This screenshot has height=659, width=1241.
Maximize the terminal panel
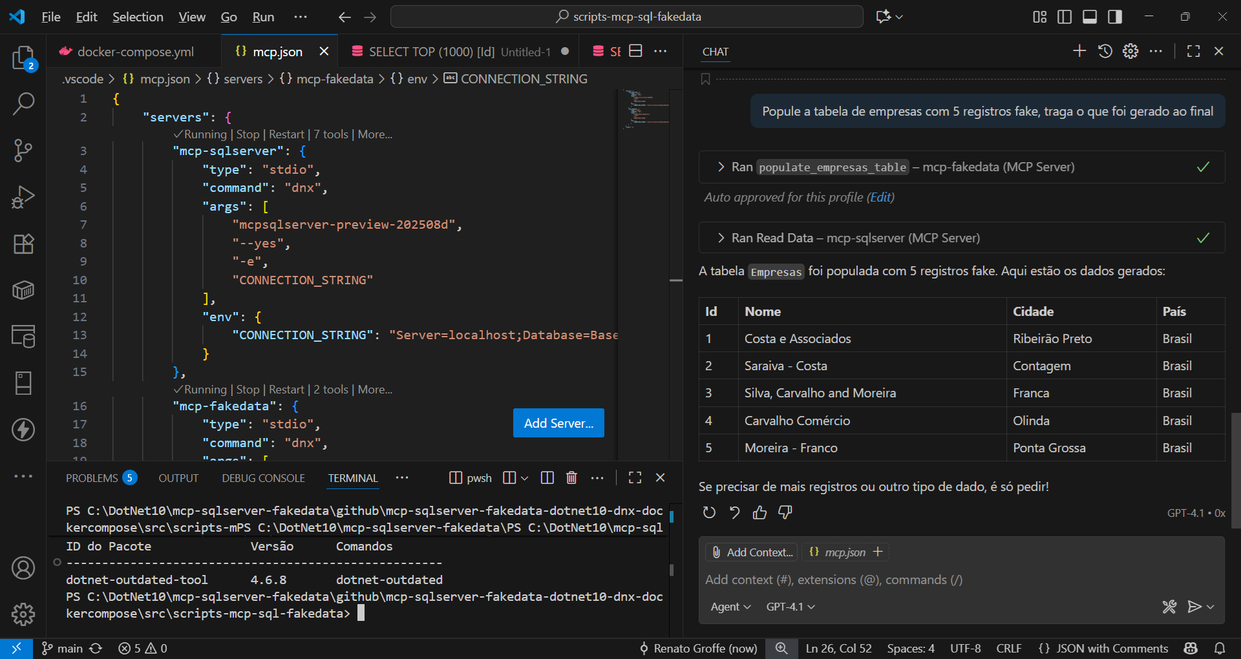click(635, 477)
